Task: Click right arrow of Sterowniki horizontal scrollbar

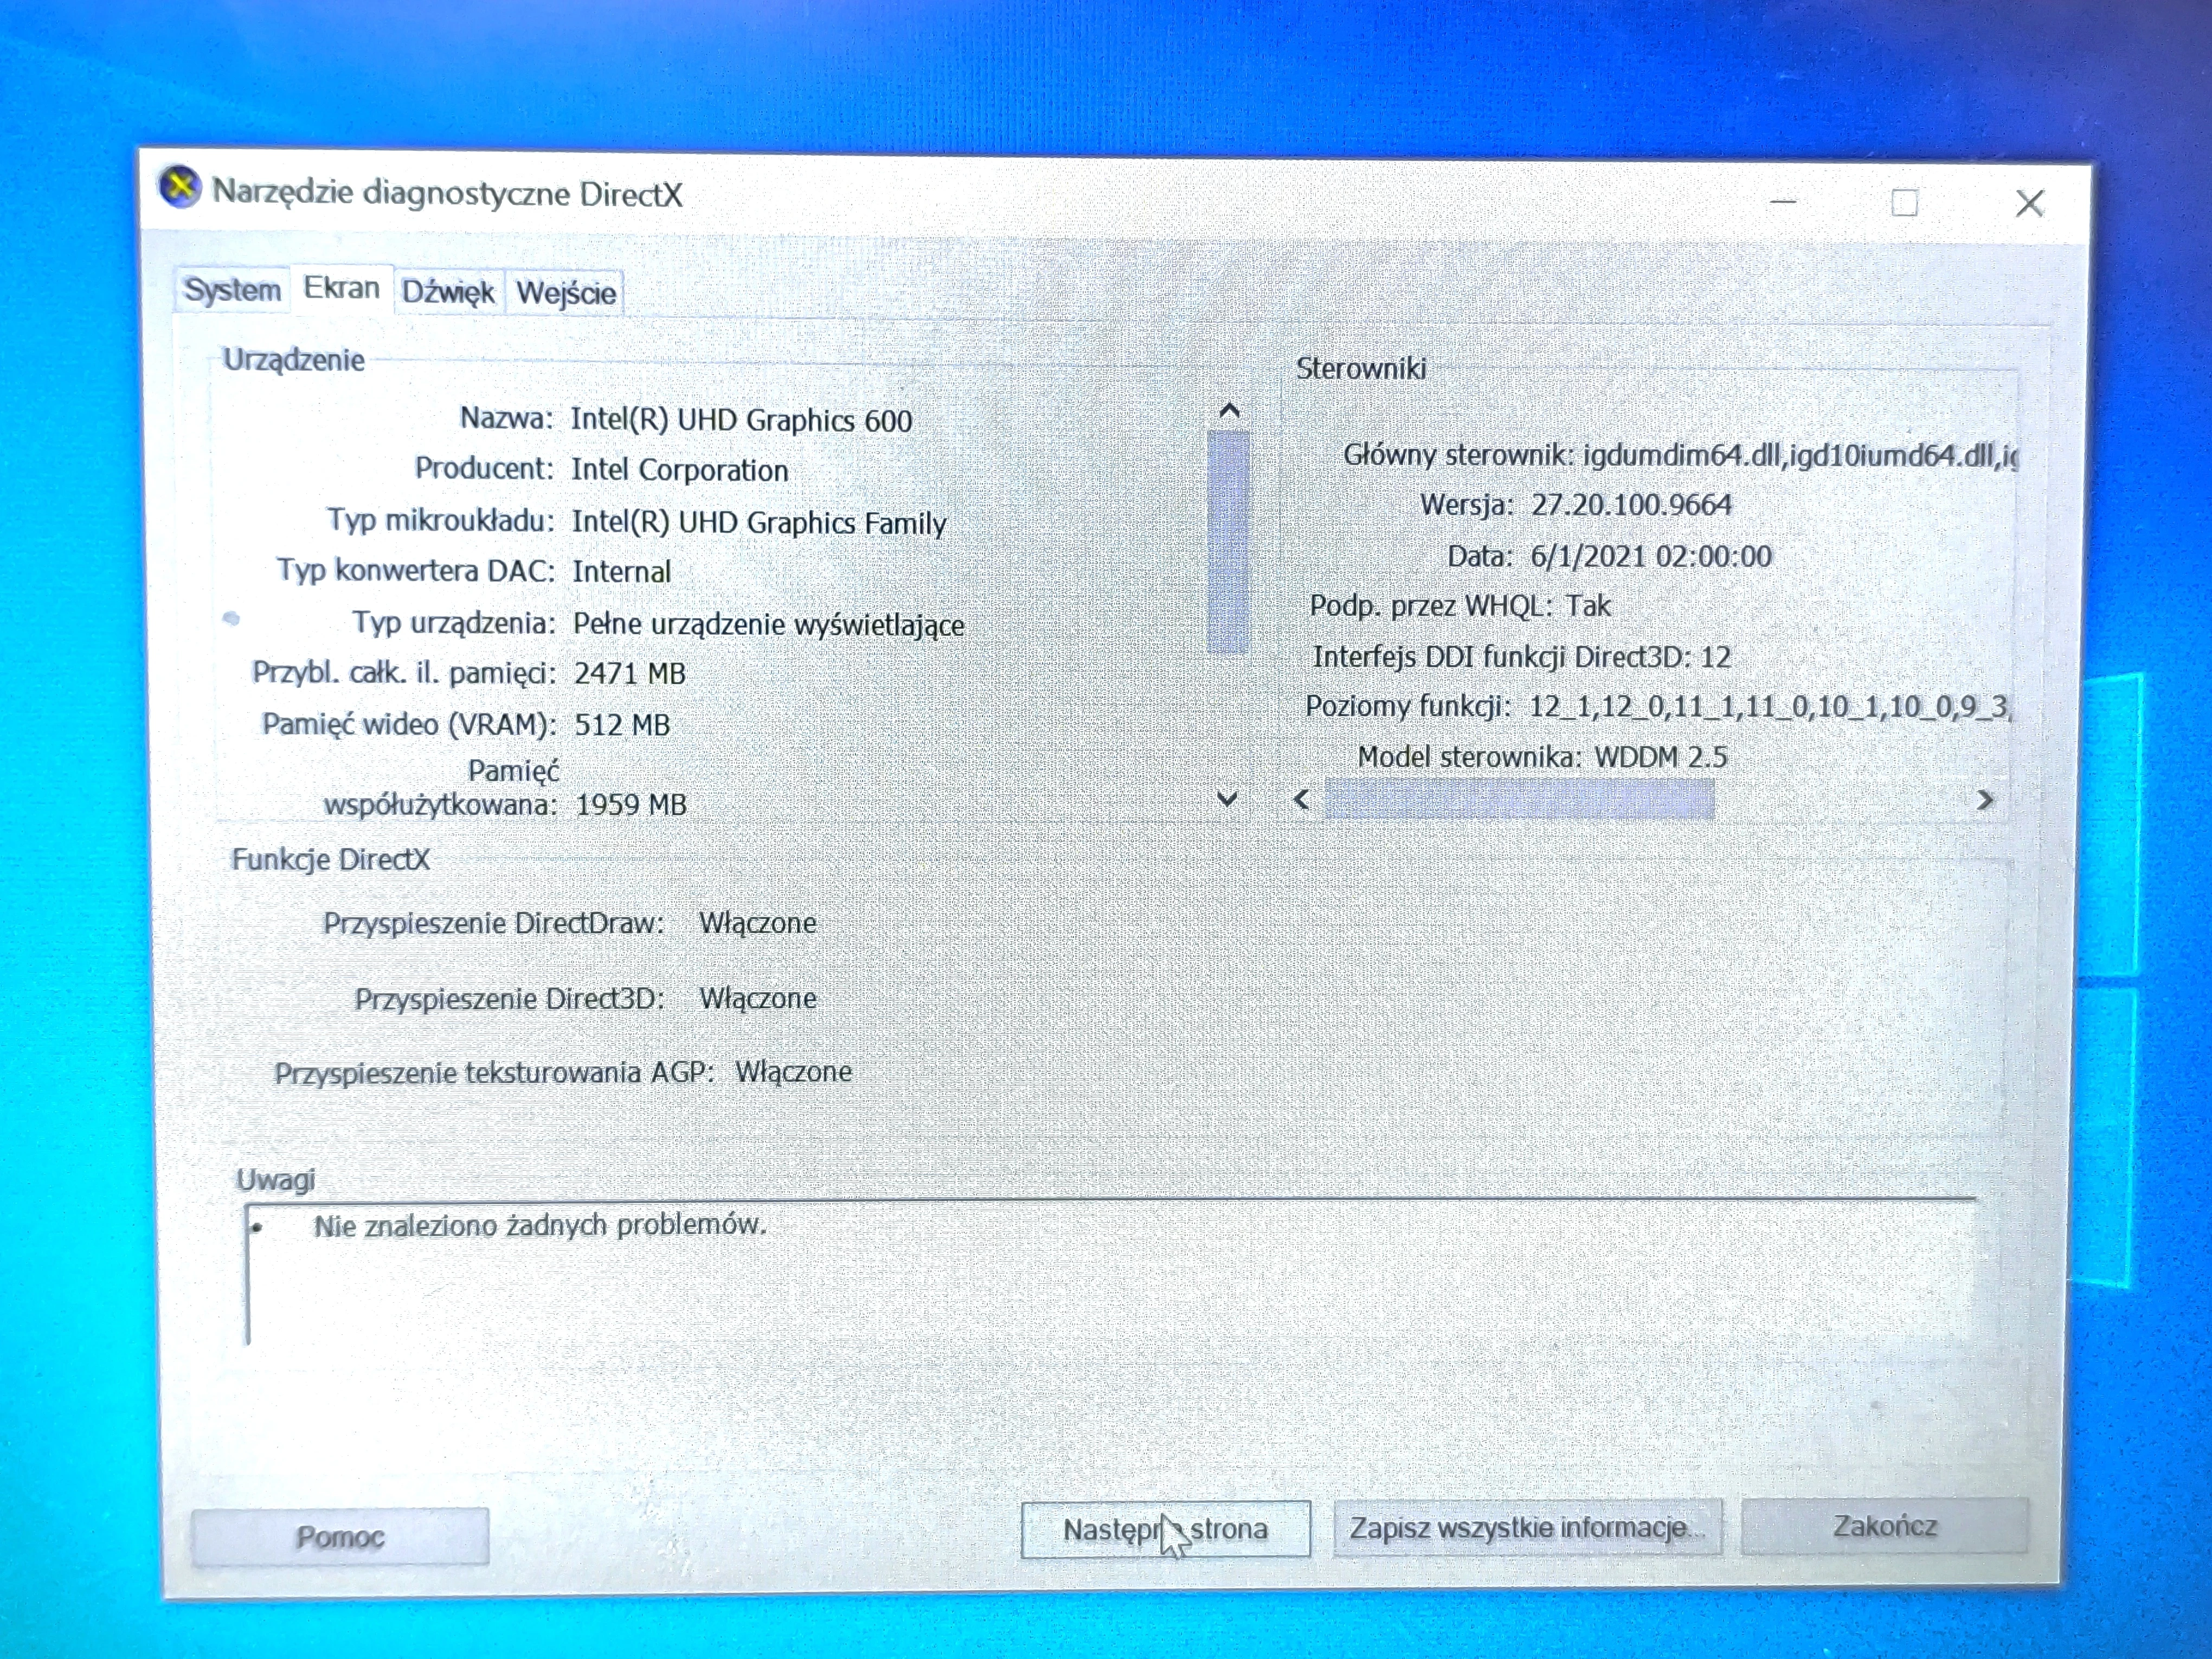Action: click(x=1985, y=800)
